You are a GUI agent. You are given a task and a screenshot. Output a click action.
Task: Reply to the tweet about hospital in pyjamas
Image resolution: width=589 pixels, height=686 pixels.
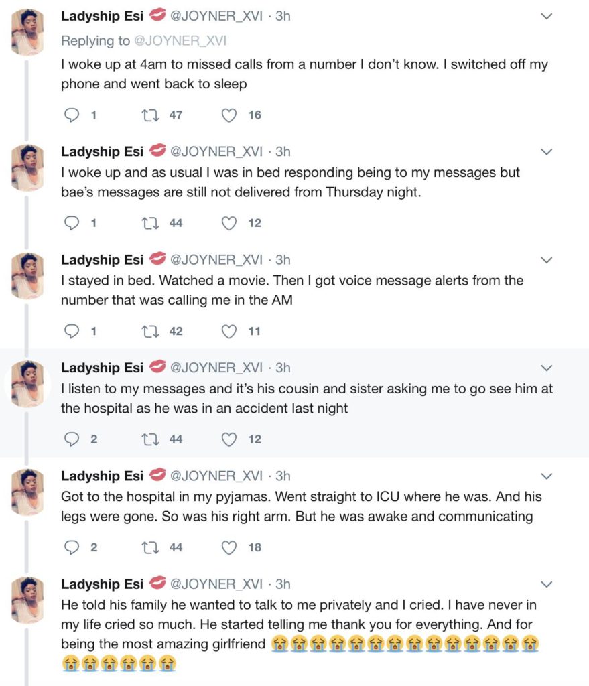72,547
